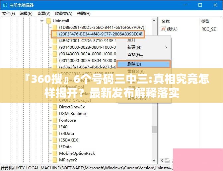This screenshot has width=223, height=171.
Task: Select the DXM_Runtime key
Action: 72,114
